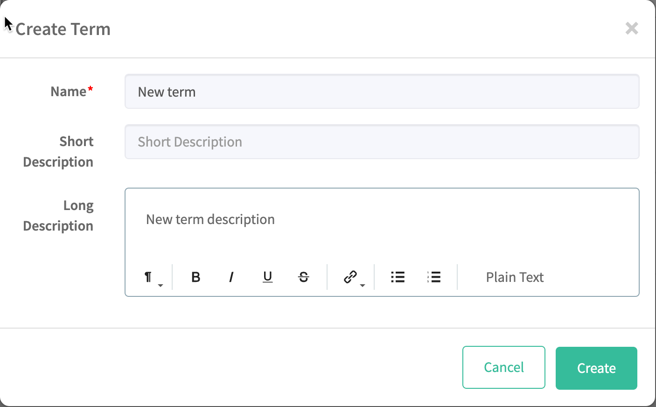Click into the Short Description input
Image resolution: width=656 pixels, height=407 pixels.
(x=382, y=142)
